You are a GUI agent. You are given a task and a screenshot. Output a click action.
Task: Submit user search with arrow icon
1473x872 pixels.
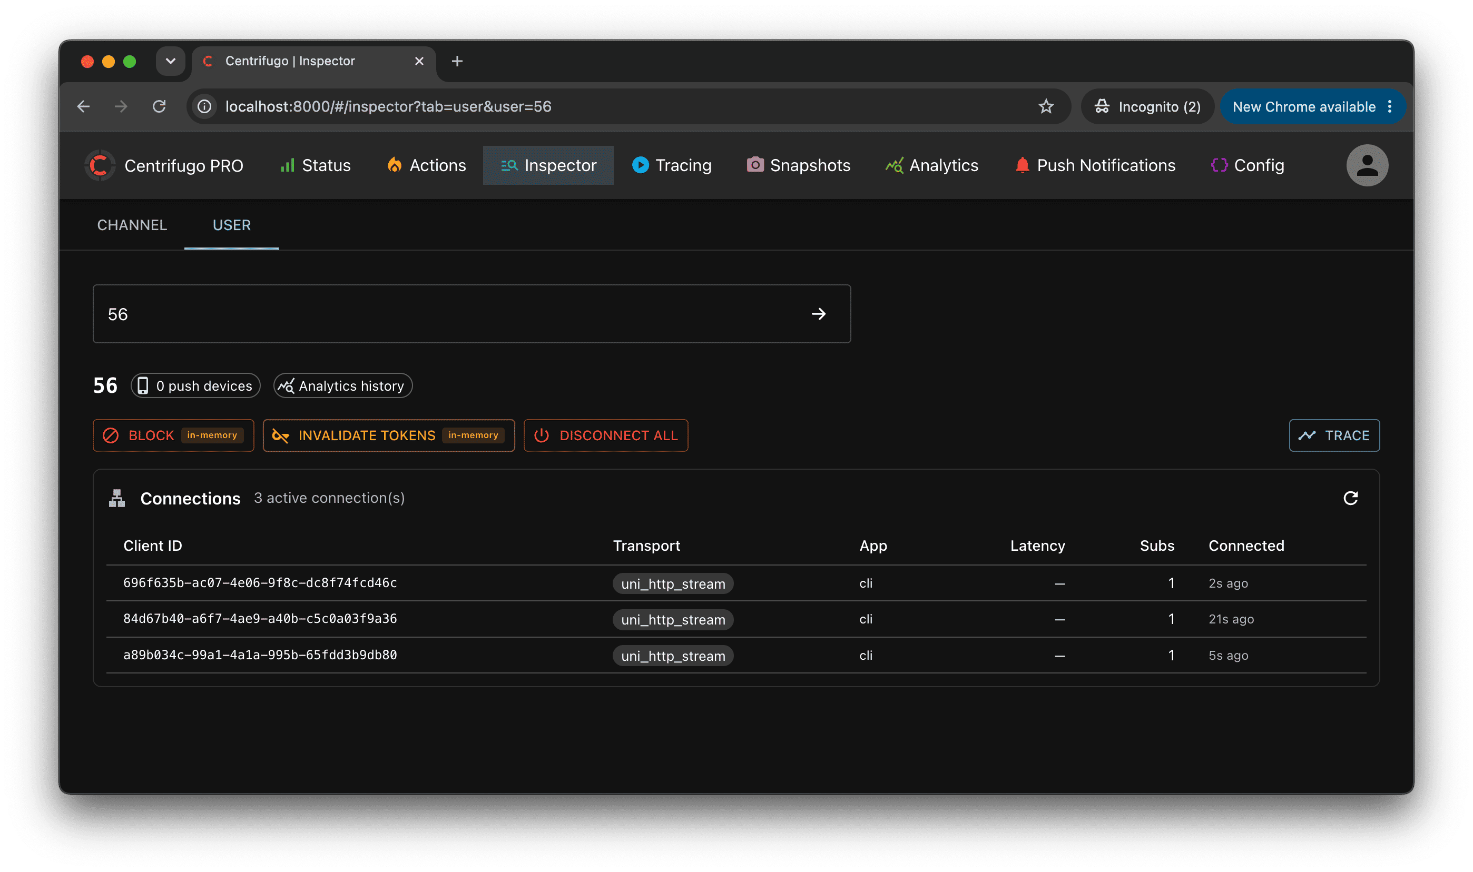coord(818,314)
